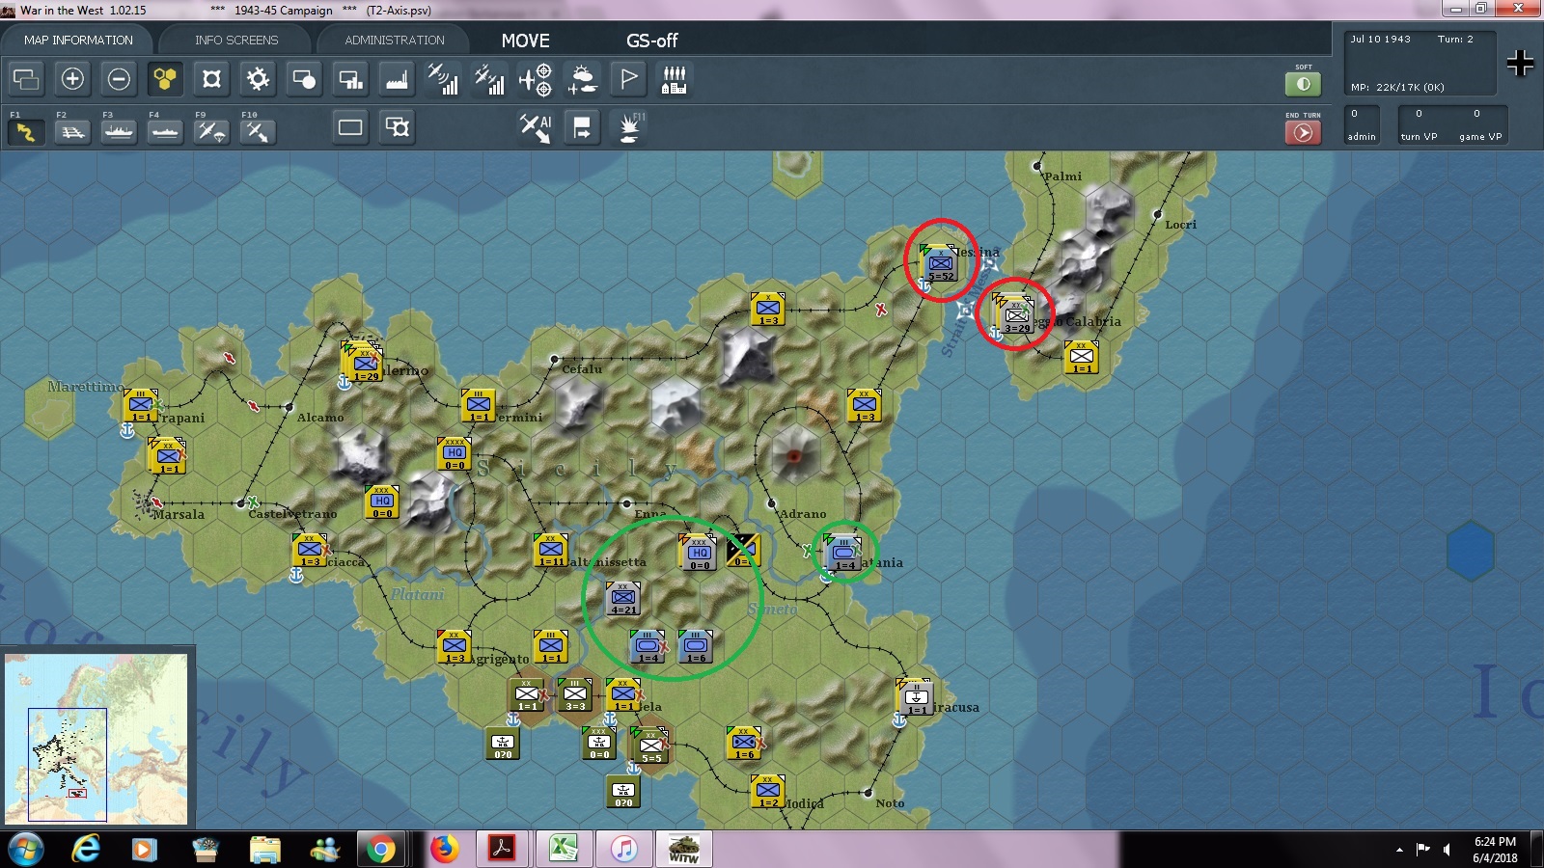1544x868 pixels.
Task: Click the minimap thumbnail of Europe
Action: [96, 739]
